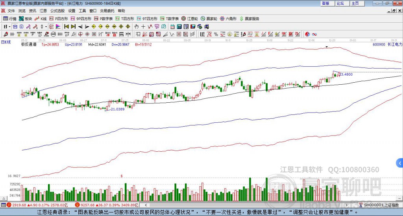Click the right-arrow circular button at chart edge
The height and width of the screenshot is (216, 403).
pyautogui.click(x=400, y=163)
